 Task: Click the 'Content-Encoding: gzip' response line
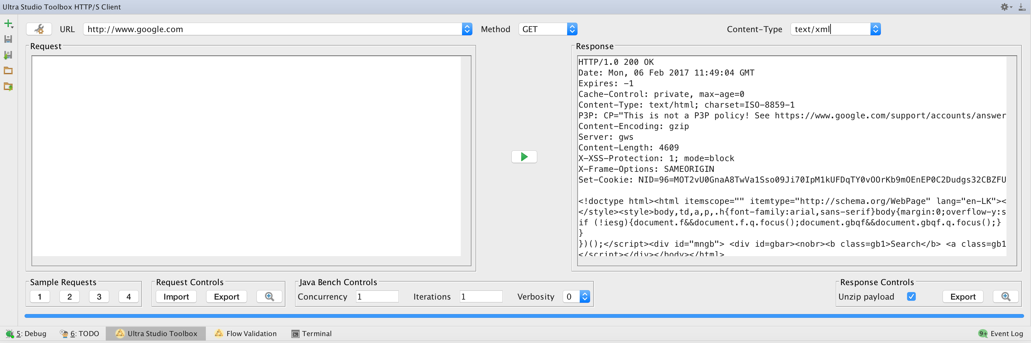pos(634,126)
